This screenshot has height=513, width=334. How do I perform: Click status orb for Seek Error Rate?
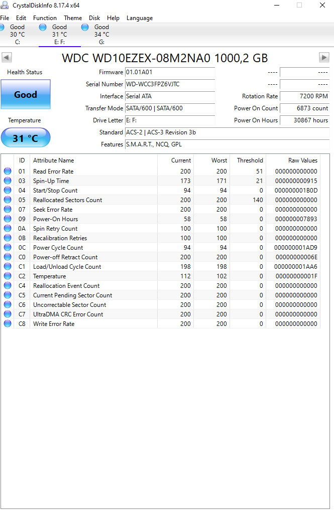[x=8, y=209]
